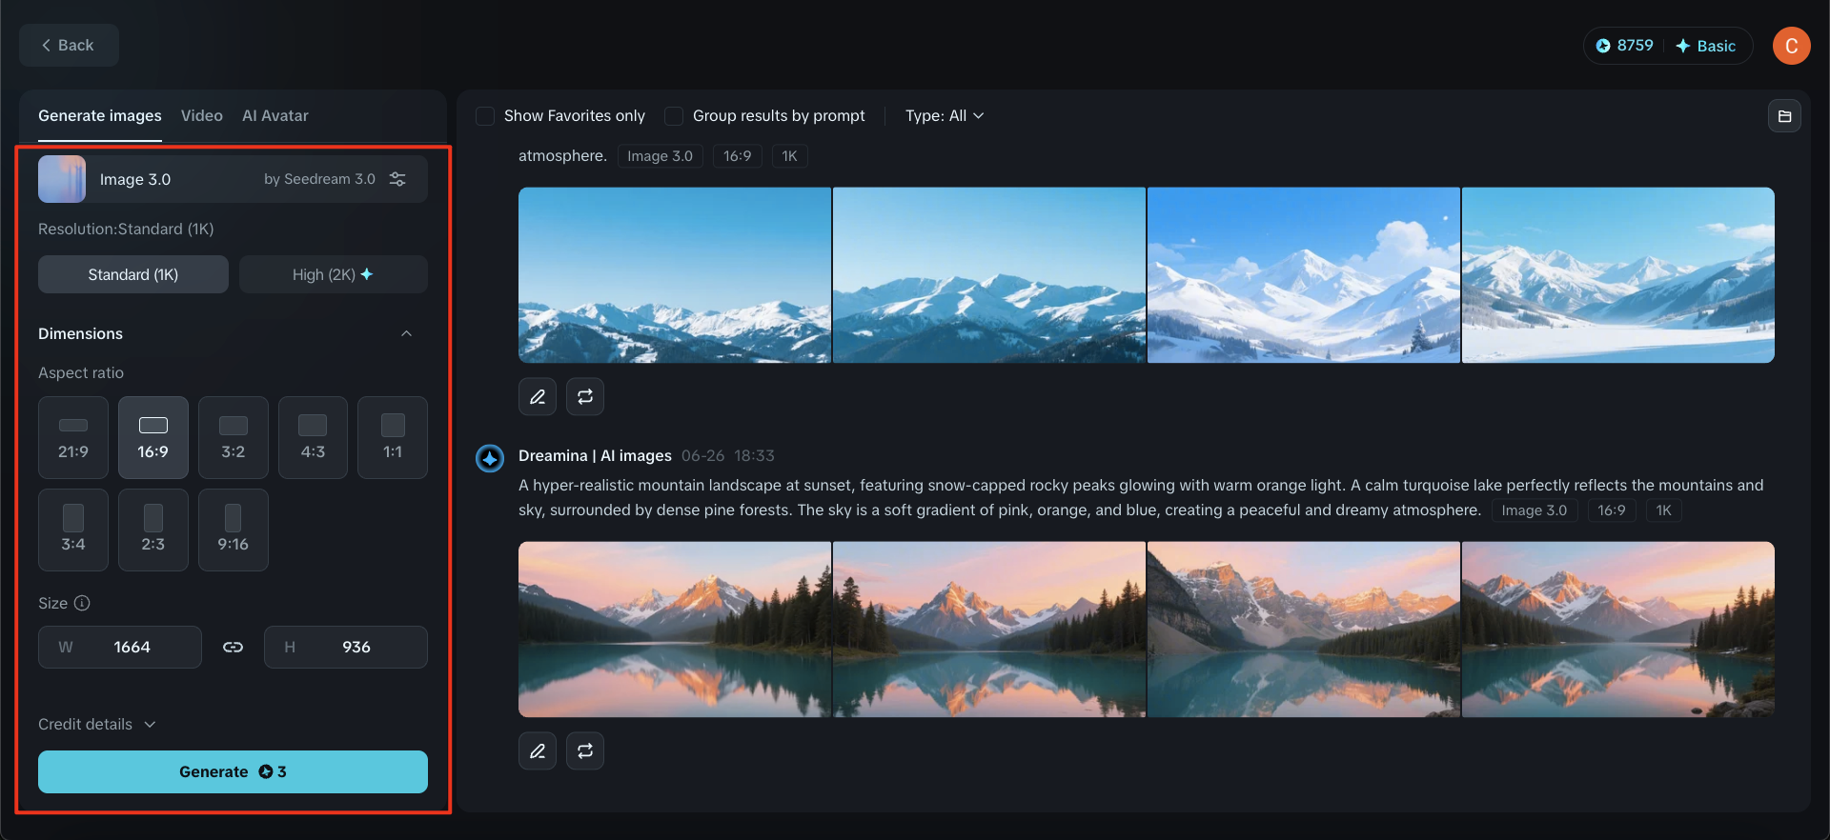Click 1K tag on sunset prompt
Screen dimensions: 1830x840
coord(1664,510)
